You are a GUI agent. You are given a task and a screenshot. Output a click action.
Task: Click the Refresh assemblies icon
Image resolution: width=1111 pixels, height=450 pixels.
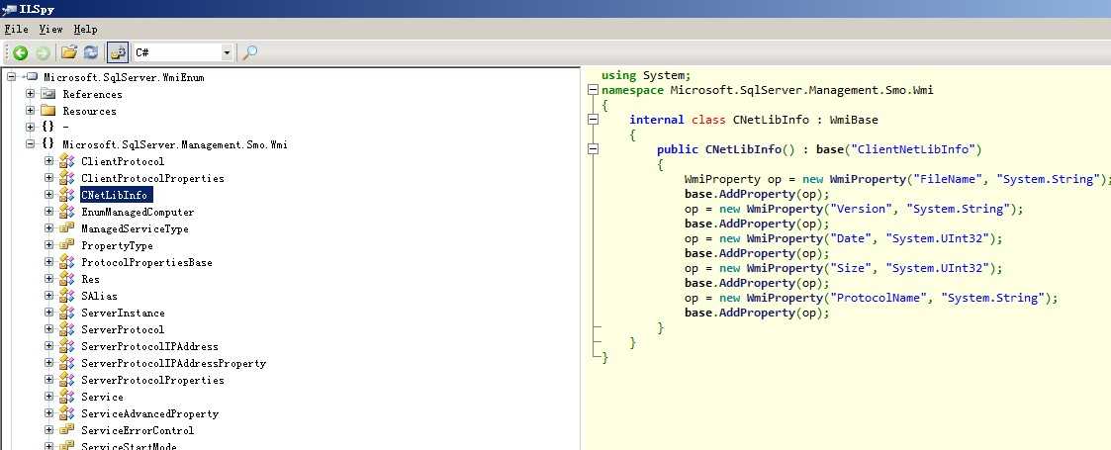[x=91, y=52]
